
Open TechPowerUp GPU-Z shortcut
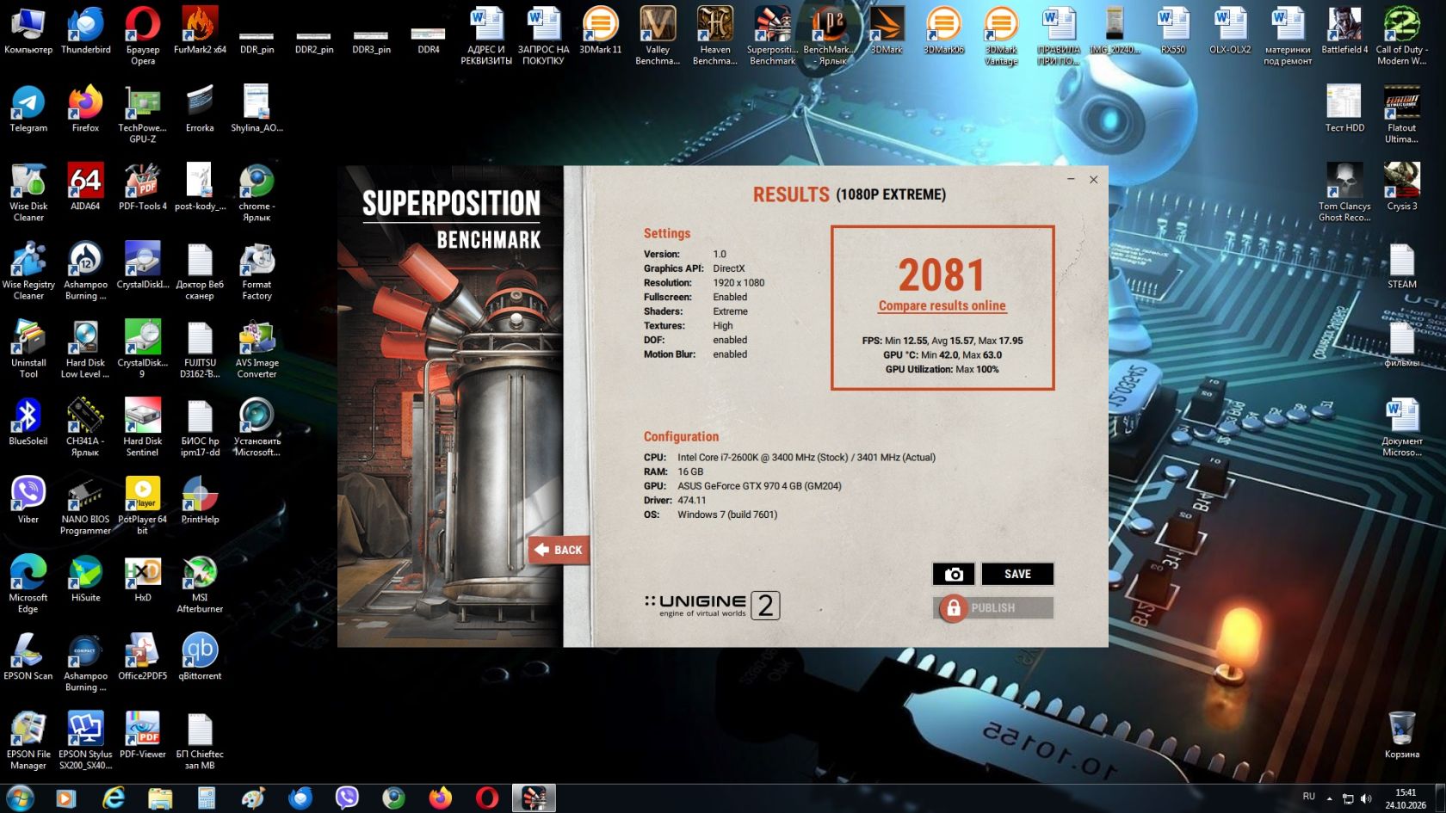pyautogui.click(x=143, y=114)
